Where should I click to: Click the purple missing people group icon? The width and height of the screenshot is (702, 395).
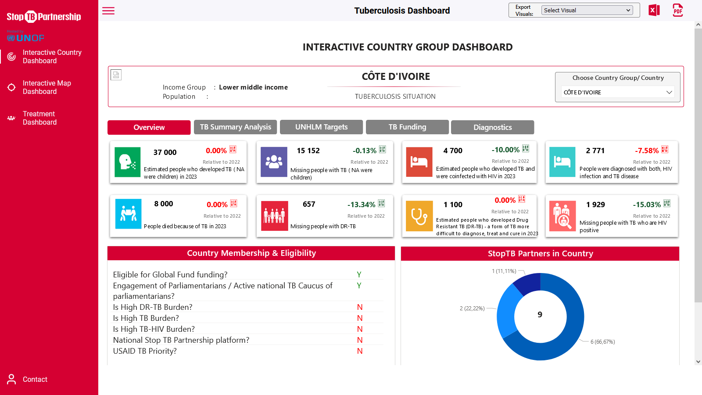(x=274, y=162)
